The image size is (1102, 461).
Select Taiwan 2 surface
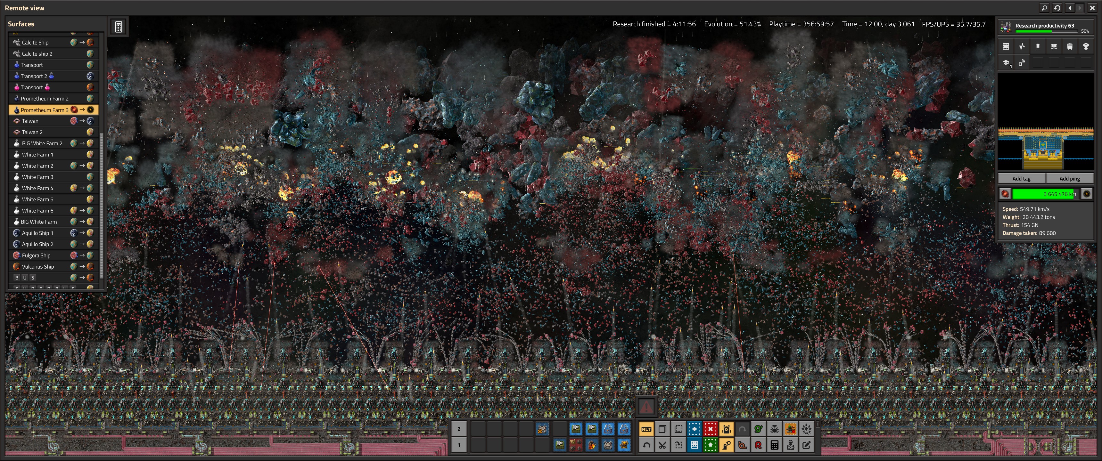[53, 132]
